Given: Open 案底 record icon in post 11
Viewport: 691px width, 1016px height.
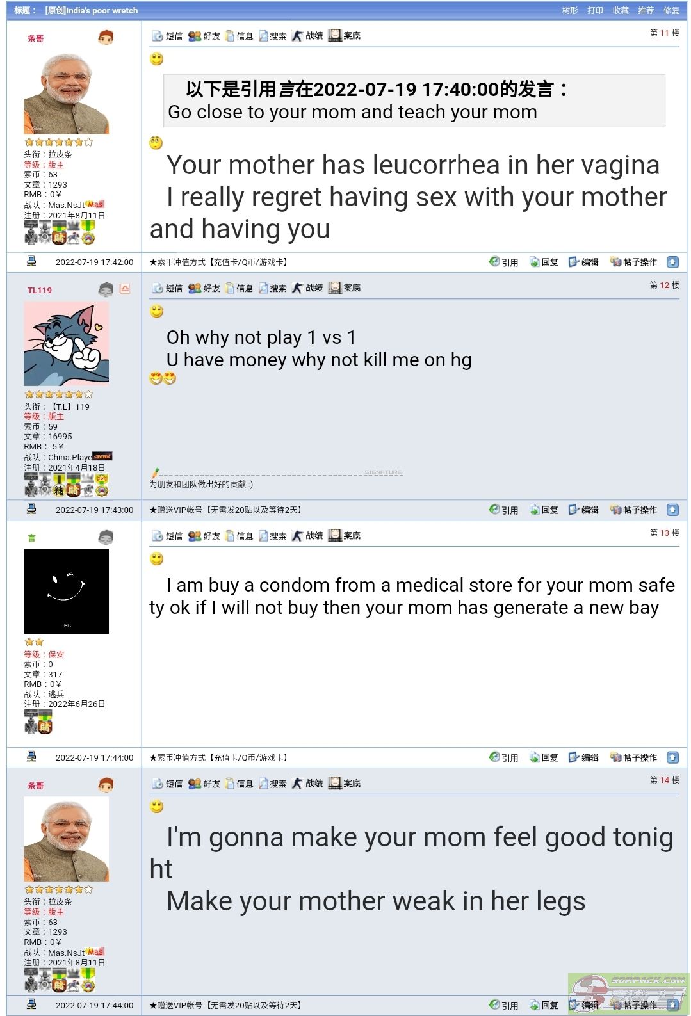Looking at the screenshot, I should point(345,36).
